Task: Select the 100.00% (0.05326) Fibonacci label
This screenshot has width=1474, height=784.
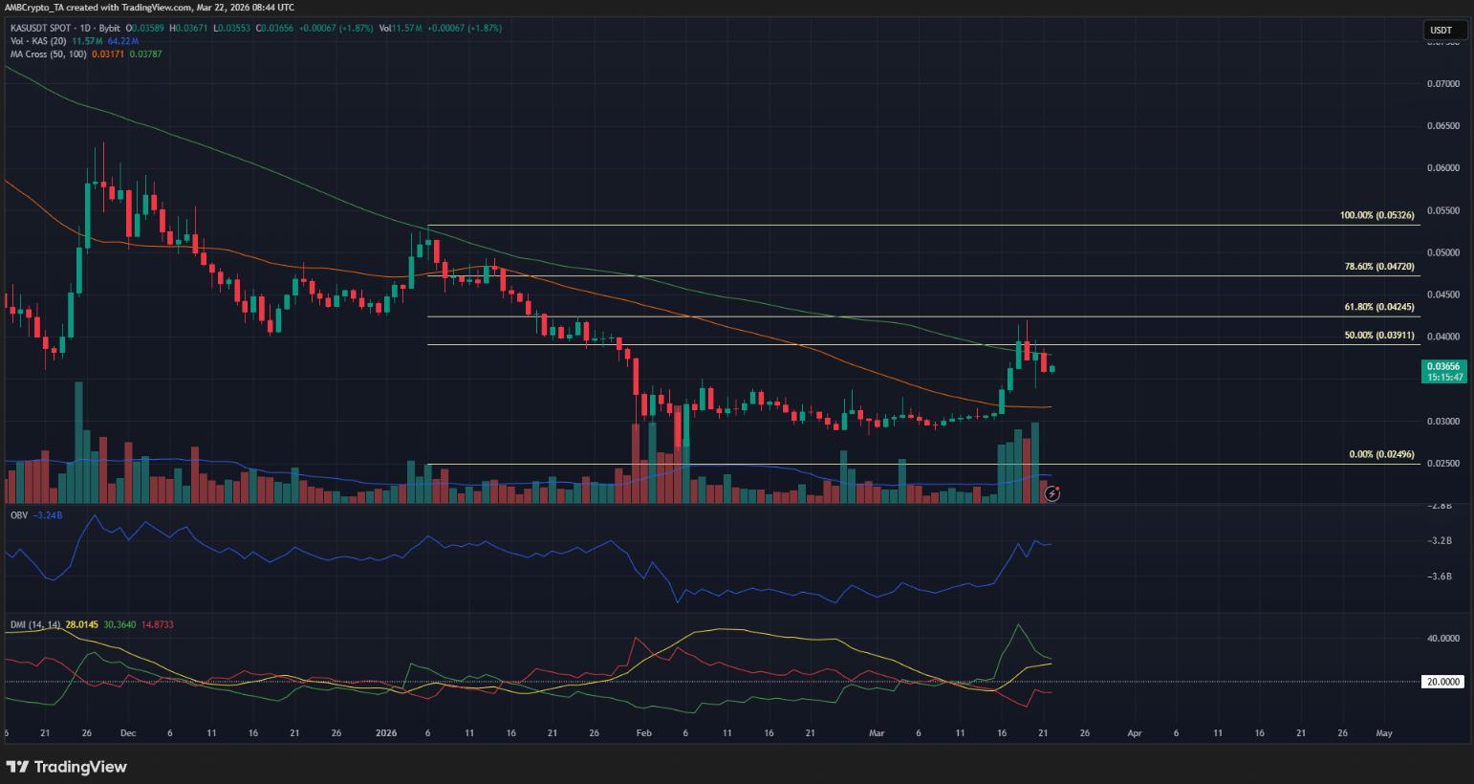Action: pyautogui.click(x=1377, y=215)
